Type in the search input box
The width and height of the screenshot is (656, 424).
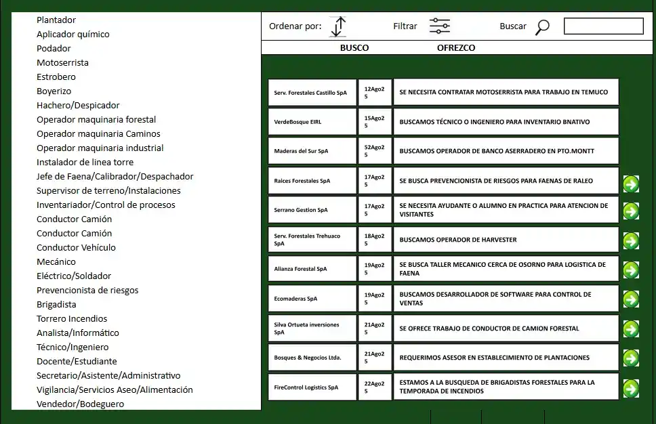click(x=603, y=26)
